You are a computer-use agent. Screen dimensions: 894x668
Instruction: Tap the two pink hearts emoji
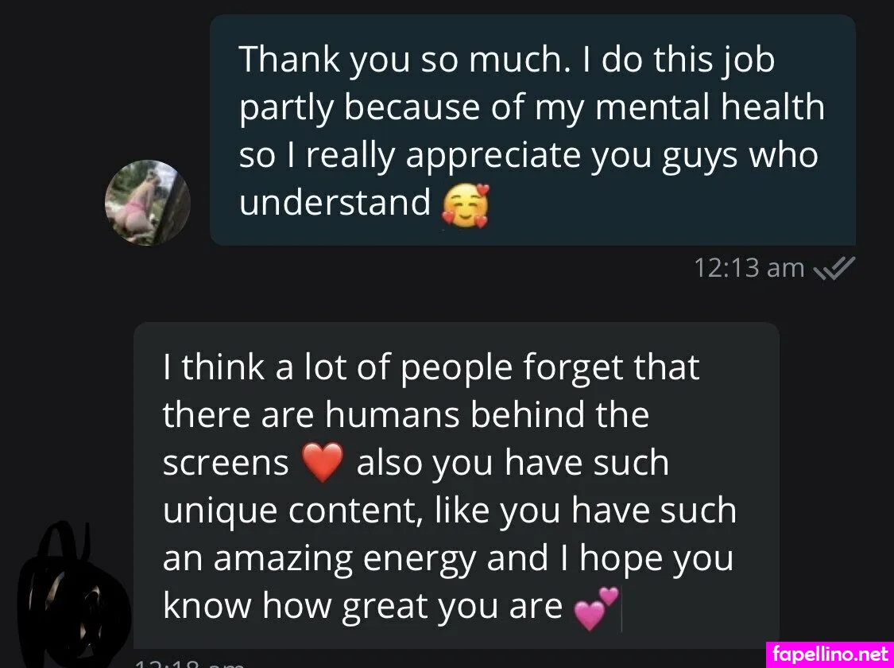(594, 608)
